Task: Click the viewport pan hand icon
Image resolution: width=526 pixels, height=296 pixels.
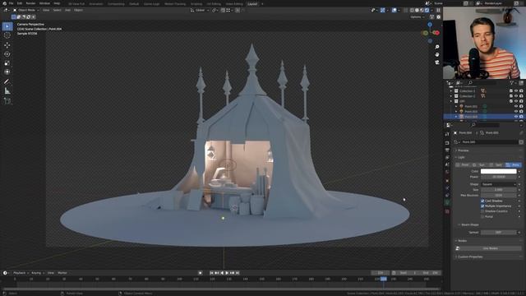Action: point(436,54)
